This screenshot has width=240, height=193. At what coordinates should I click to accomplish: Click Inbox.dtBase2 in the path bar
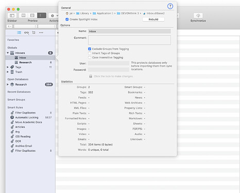tap(156, 13)
